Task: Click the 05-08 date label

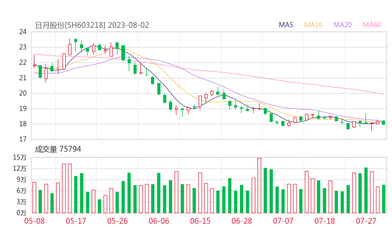Action: [34, 221]
